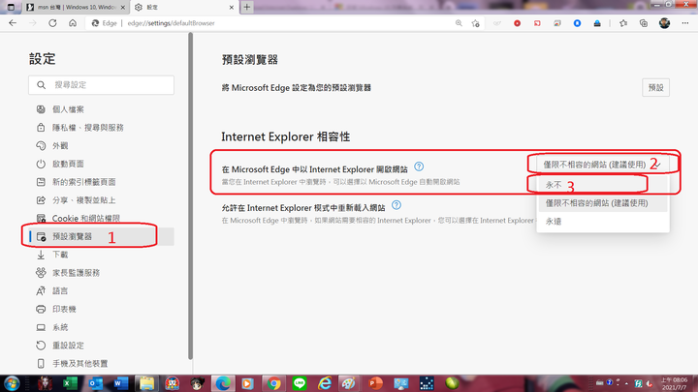Open the Favorites list icon
Image resolution: width=698 pixels, height=392 pixels.
623,23
